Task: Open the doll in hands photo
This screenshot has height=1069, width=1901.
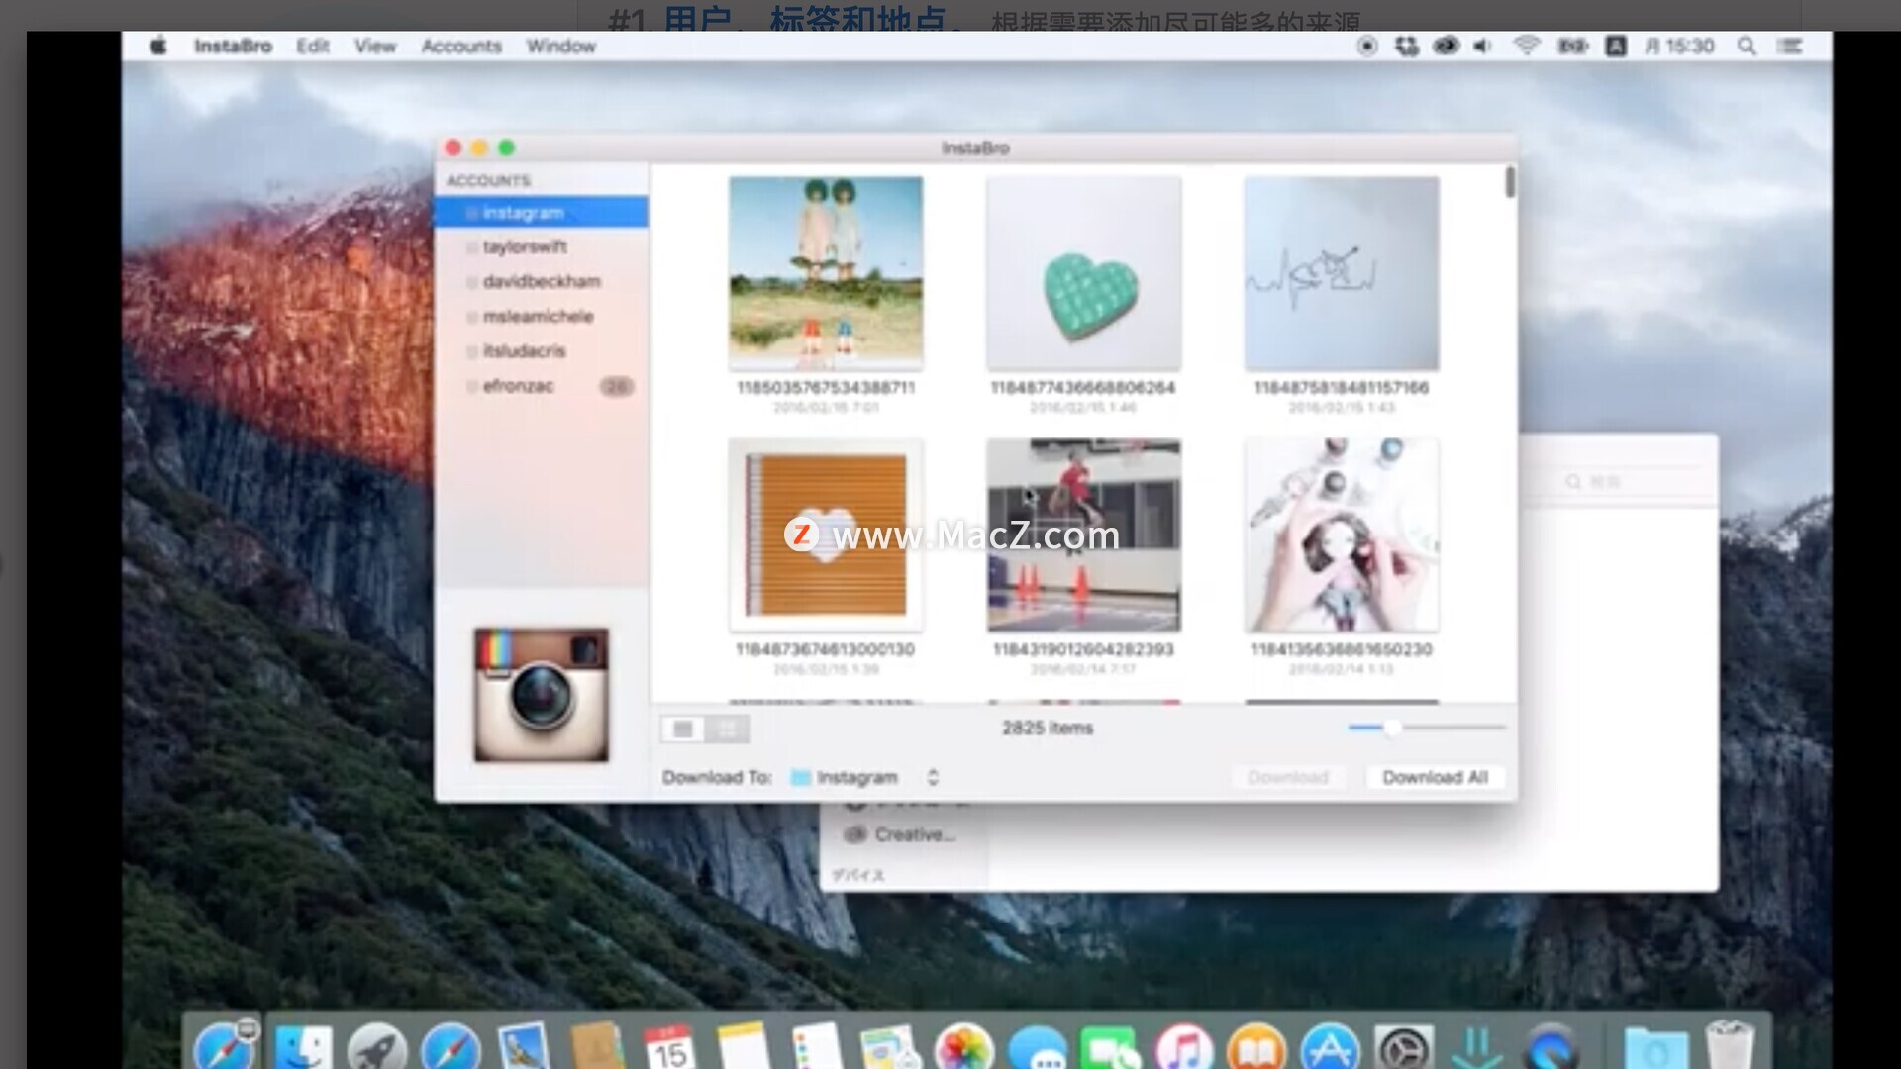Action: [x=1342, y=535]
